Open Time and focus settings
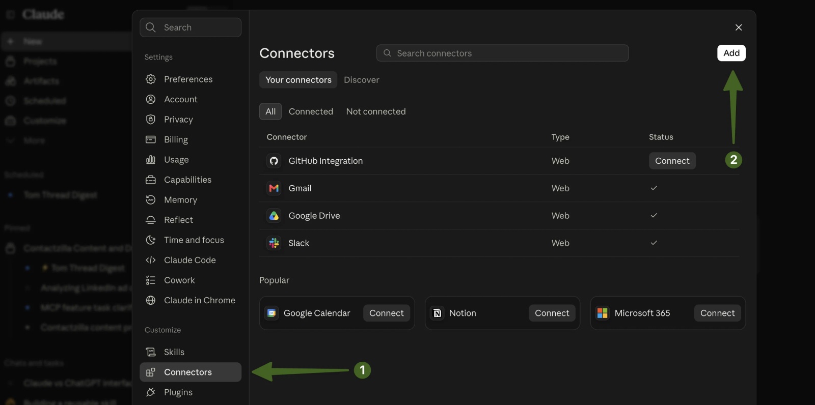 coord(191,240)
